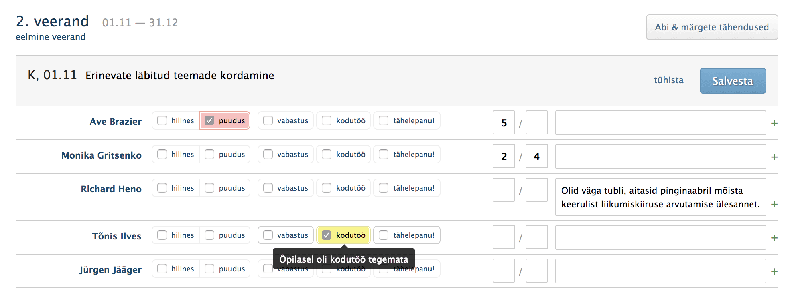Click the tühista link
The width and height of the screenshot is (796, 289).
pos(668,80)
